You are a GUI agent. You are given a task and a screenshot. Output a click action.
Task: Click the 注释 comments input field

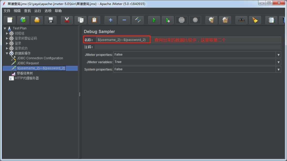point(188,47)
